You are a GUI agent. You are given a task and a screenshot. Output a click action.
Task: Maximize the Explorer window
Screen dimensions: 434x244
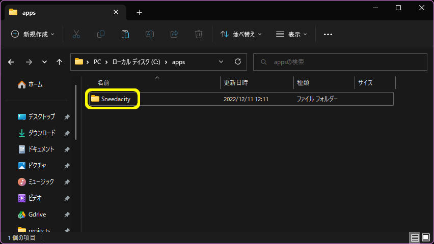click(x=398, y=8)
